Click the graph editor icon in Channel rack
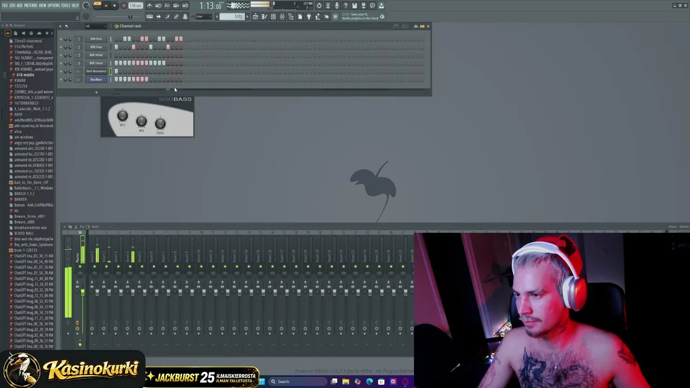 coord(416,26)
